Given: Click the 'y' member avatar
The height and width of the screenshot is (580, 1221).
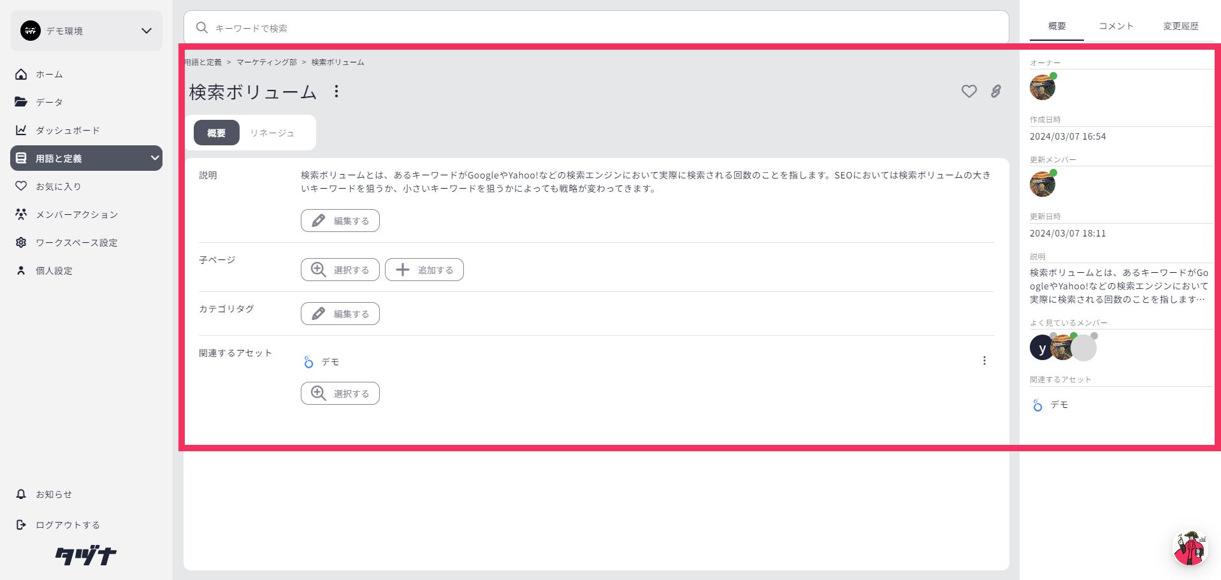Looking at the screenshot, I should click(1042, 348).
